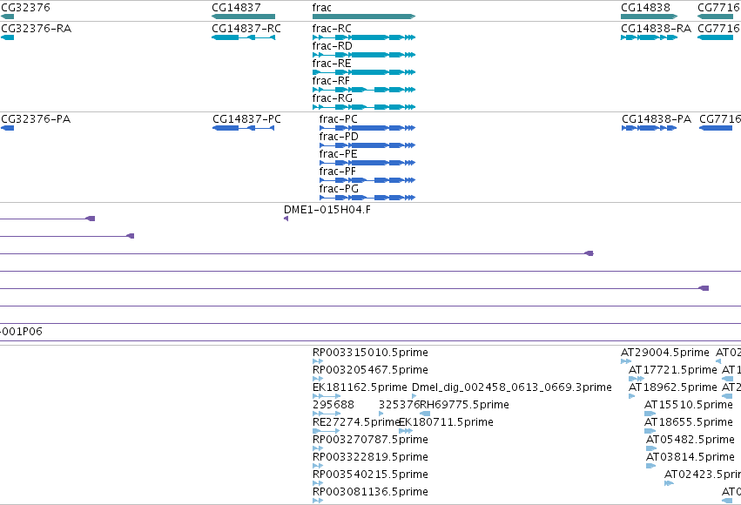Image resolution: width=741 pixels, height=505 pixels.
Task: Select the frac-RD transcript glyph
Action: 364,55
